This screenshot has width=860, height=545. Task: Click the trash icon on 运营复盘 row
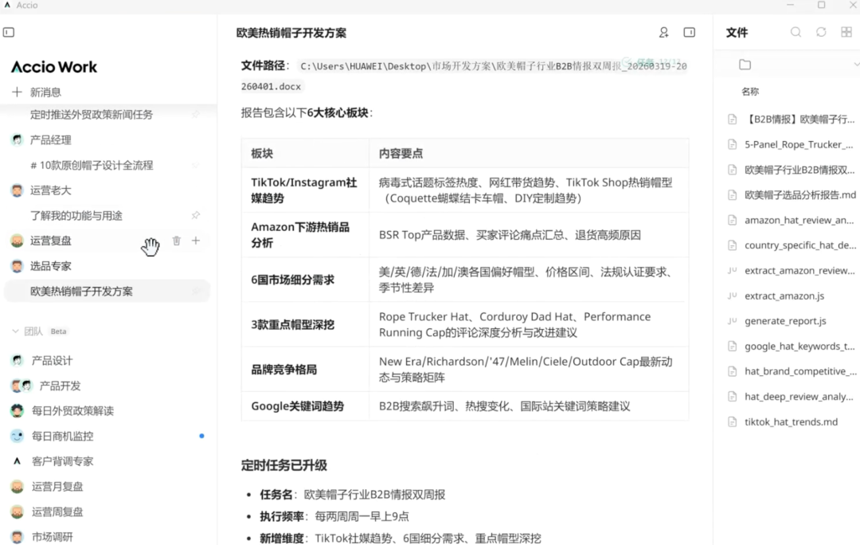click(176, 241)
